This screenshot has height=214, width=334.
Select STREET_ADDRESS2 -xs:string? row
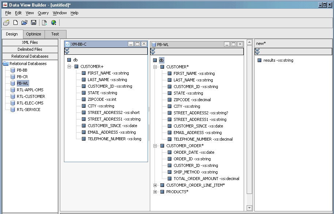201,113
